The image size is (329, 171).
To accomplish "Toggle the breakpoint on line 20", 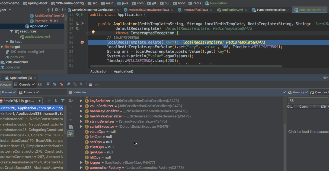I will pyautogui.click(x=82, y=42).
